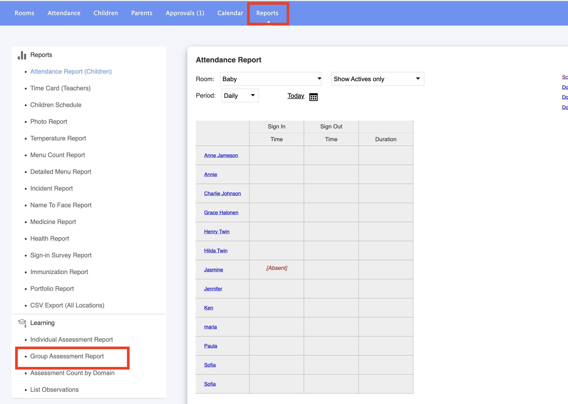
Task: Click the Reports bar chart icon
Action: [22, 55]
